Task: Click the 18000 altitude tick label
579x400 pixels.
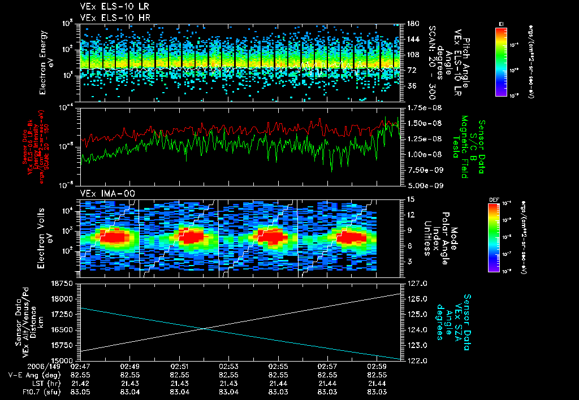Action: pyautogui.click(x=62, y=299)
